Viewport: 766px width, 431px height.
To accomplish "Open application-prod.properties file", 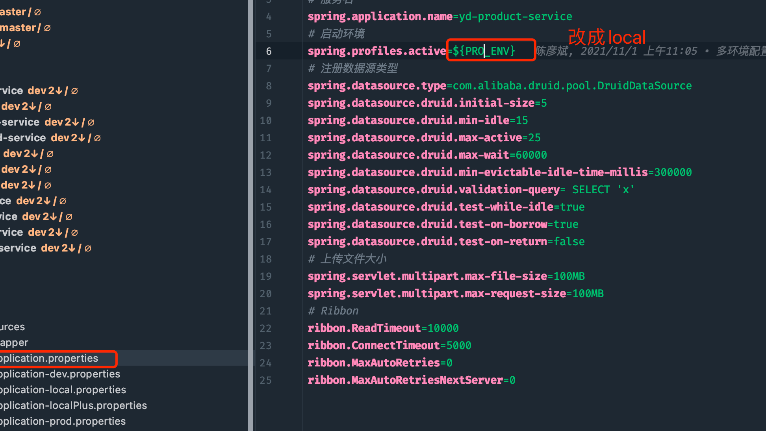I will [x=63, y=422].
